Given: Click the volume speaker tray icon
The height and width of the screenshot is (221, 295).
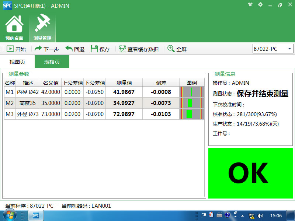Looking at the screenshot, I should (x=260, y=216).
